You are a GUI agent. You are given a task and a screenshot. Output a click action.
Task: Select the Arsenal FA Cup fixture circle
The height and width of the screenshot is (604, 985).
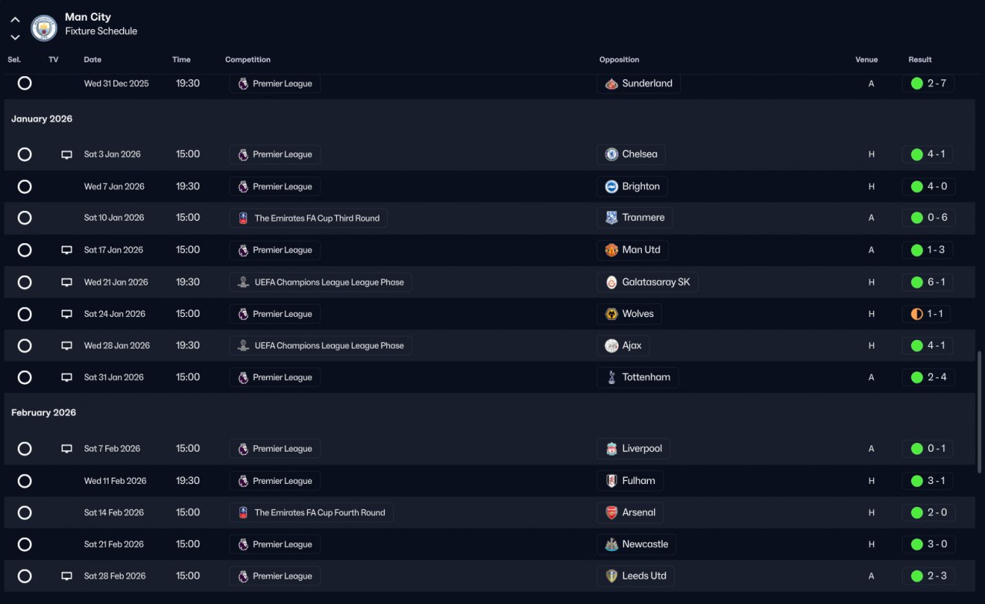point(25,512)
